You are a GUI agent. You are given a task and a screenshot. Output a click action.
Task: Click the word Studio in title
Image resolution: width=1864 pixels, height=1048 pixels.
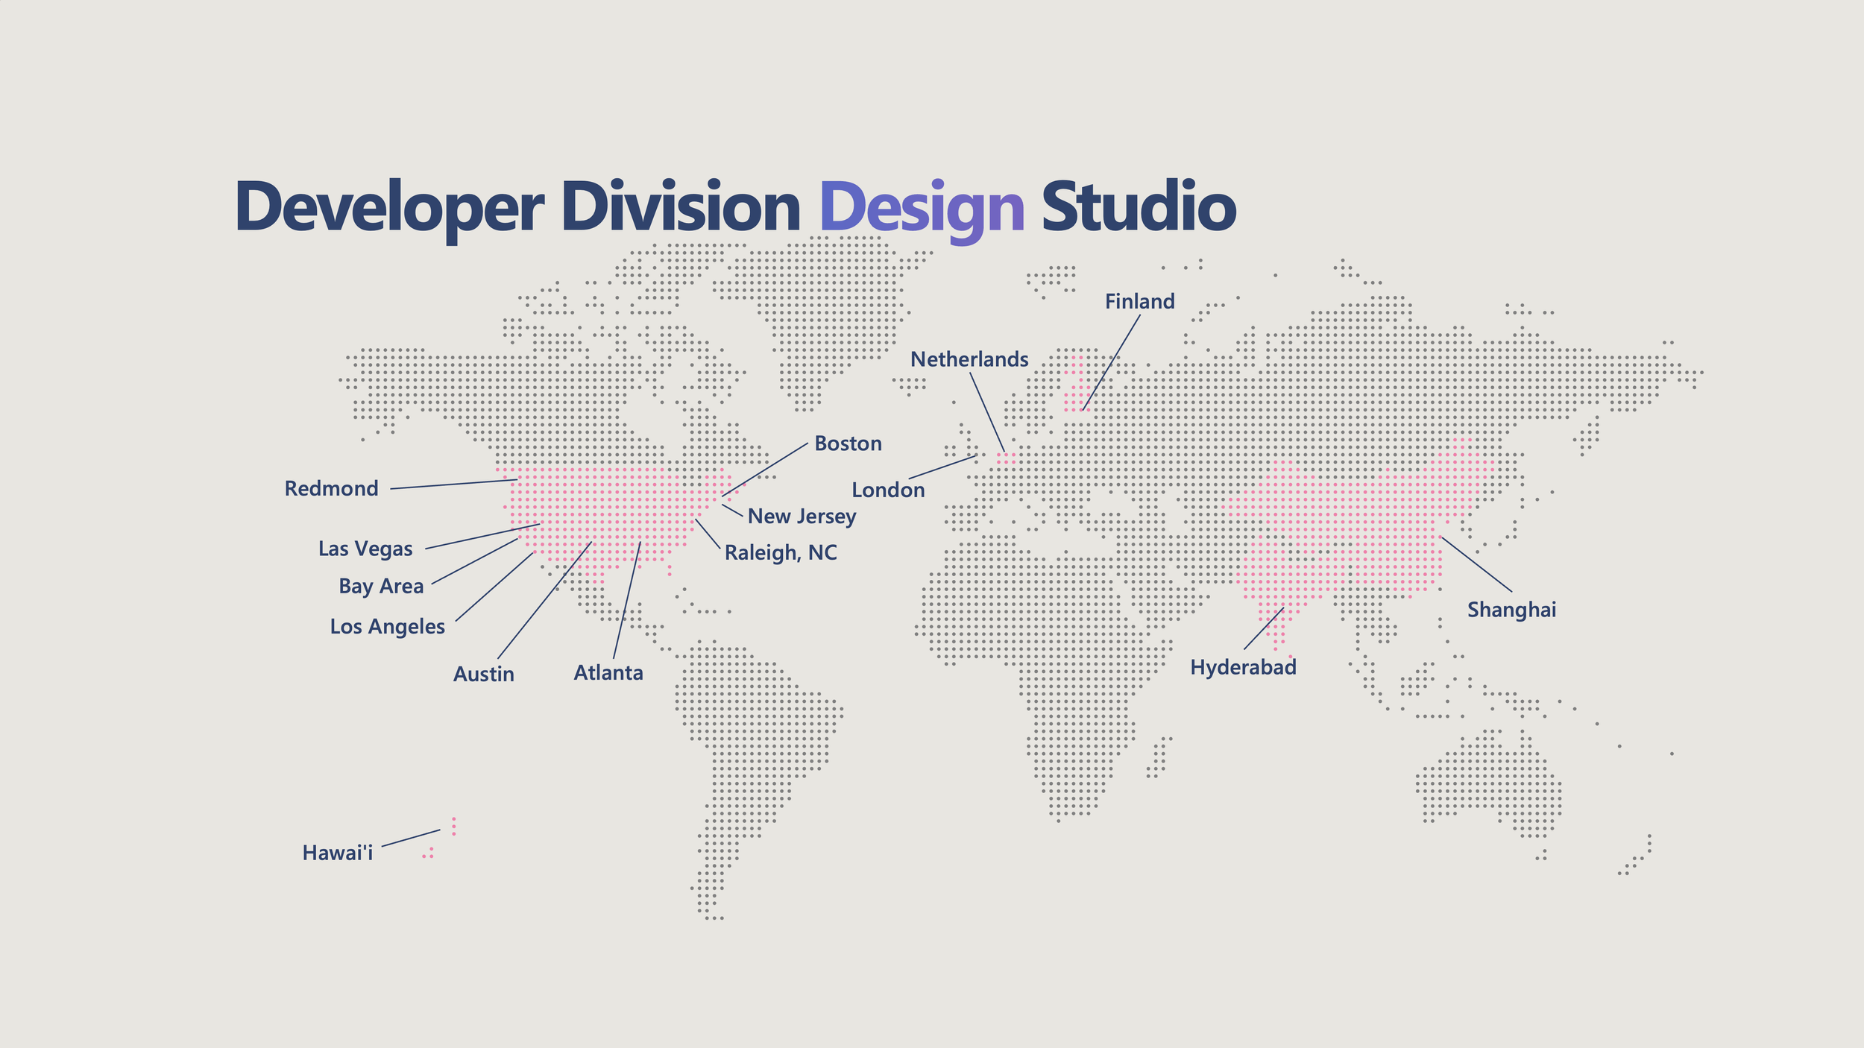[x=1138, y=206]
